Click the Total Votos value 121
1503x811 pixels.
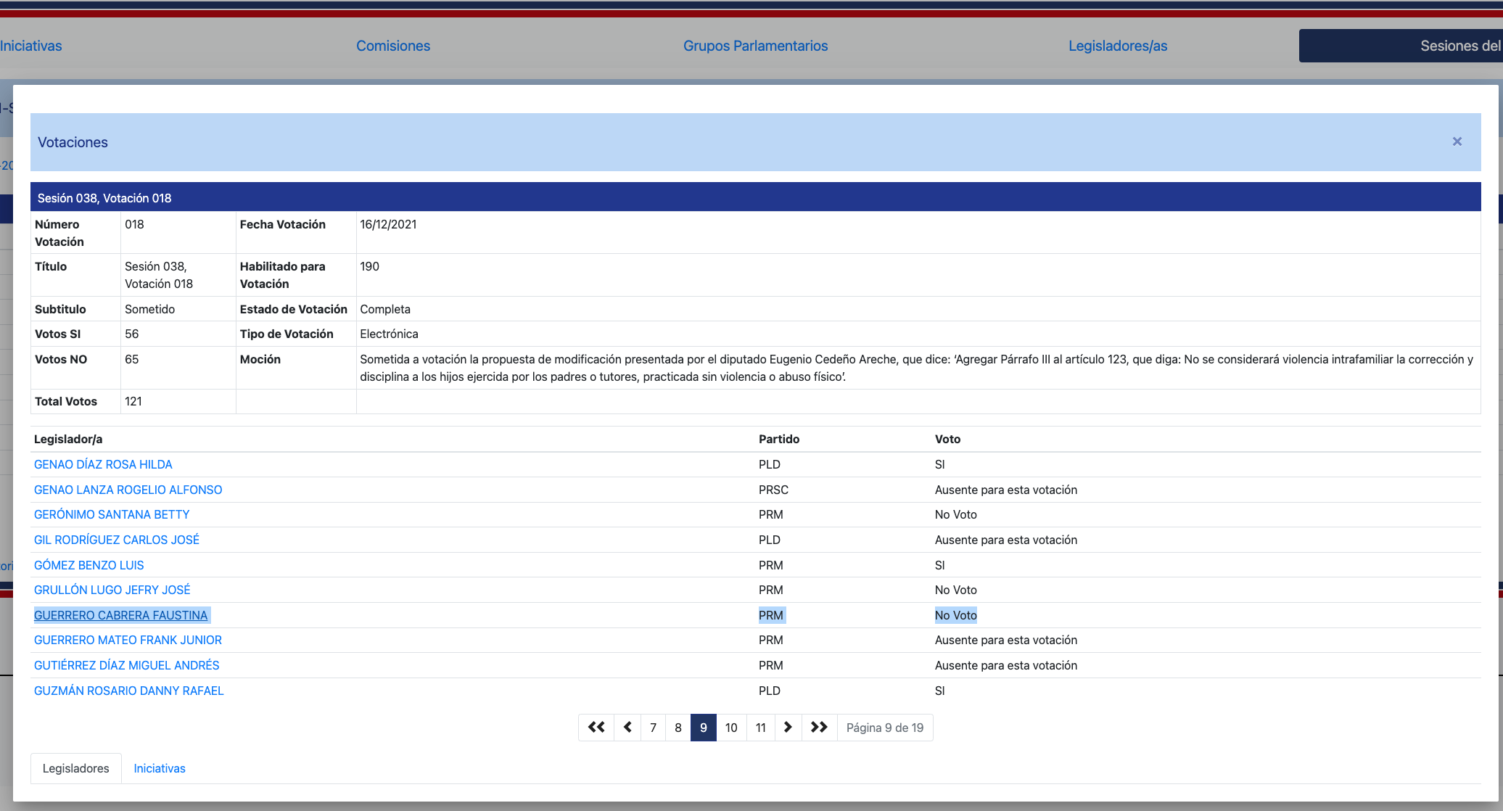point(133,401)
